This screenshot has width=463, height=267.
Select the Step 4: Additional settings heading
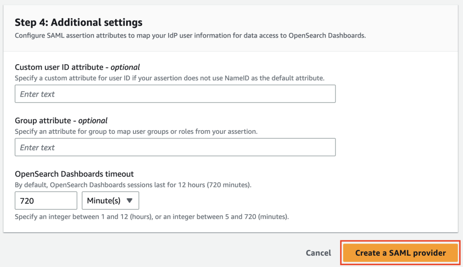pyautogui.click(x=78, y=22)
